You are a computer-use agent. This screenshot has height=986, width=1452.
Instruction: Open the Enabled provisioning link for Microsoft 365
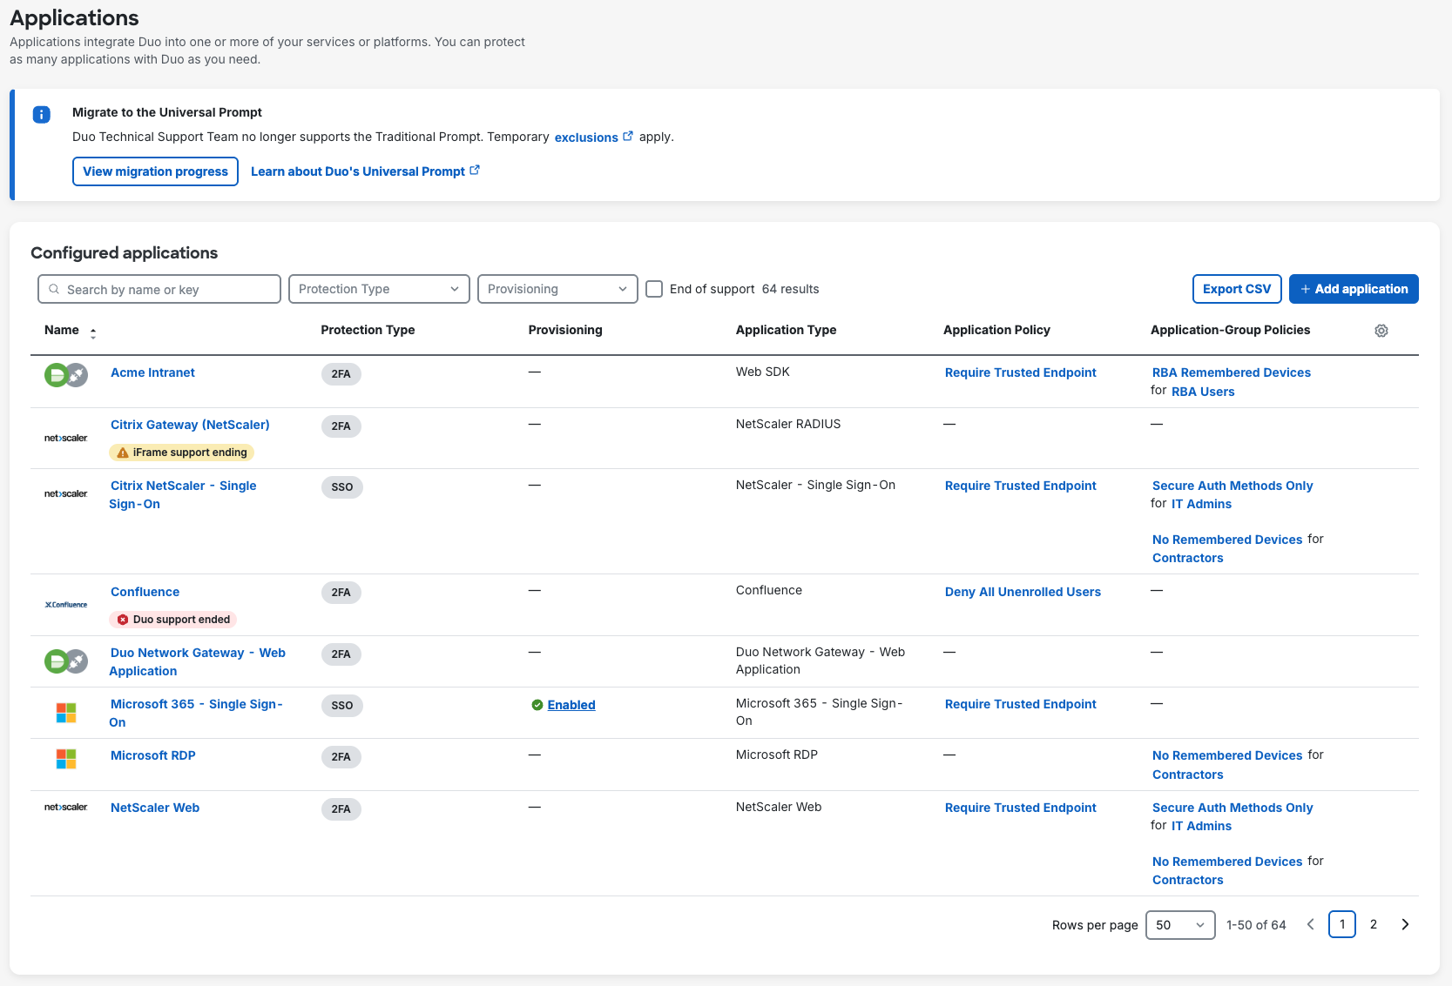tap(571, 705)
